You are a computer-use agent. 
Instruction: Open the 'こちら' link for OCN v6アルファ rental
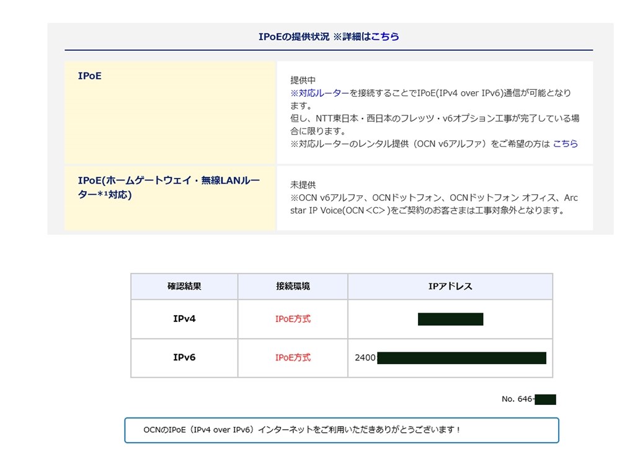pyautogui.click(x=566, y=144)
